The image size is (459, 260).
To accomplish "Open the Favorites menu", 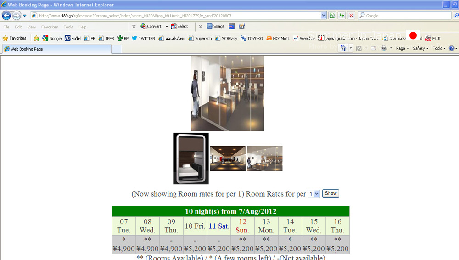I will [x=50, y=27].
